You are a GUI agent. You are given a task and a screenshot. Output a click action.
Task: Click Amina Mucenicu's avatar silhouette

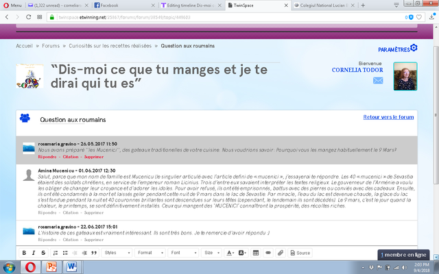(x=29, y=175)
